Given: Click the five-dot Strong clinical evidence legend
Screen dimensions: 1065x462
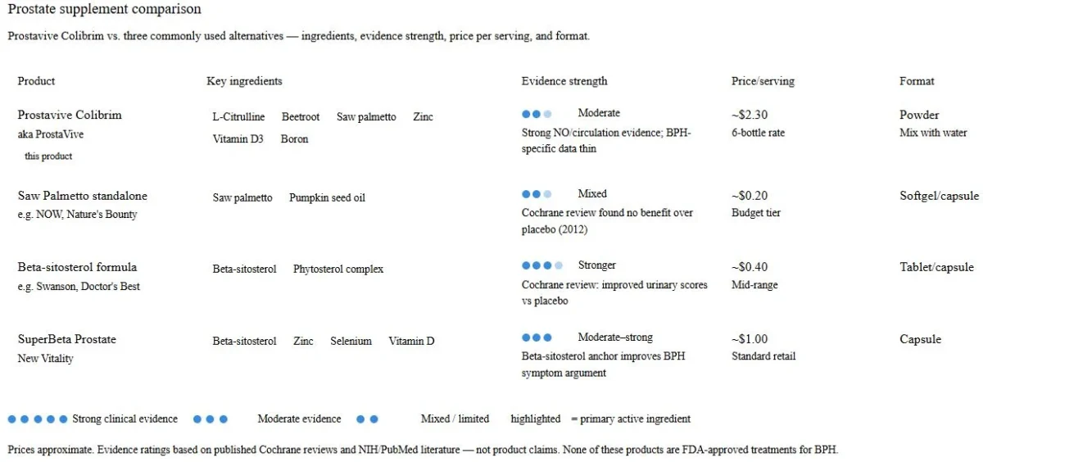Looking at the screenshot, I should [x=38, y=419].
